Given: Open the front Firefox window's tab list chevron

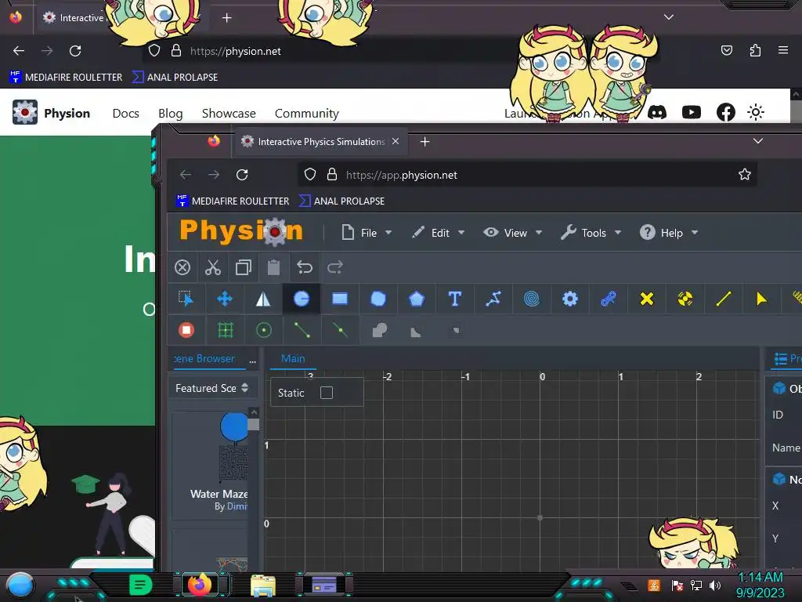Looking at the screenshot, I should point(758,141).
